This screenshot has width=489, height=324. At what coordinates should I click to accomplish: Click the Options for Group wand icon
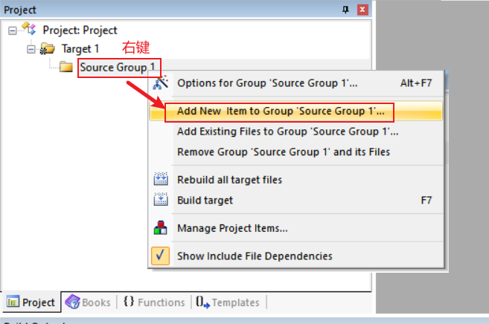161,83
